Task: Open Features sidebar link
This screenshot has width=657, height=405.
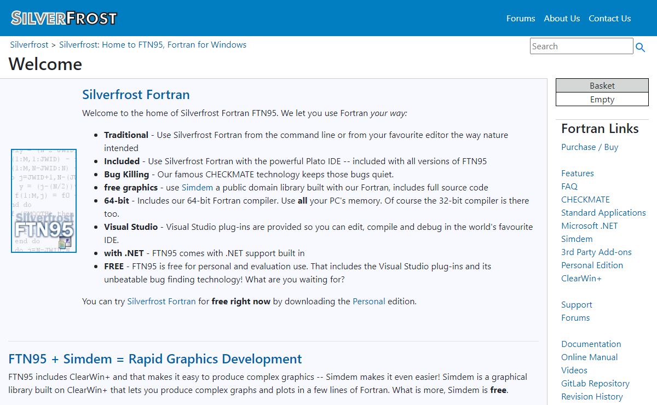Action: point(578,173)
